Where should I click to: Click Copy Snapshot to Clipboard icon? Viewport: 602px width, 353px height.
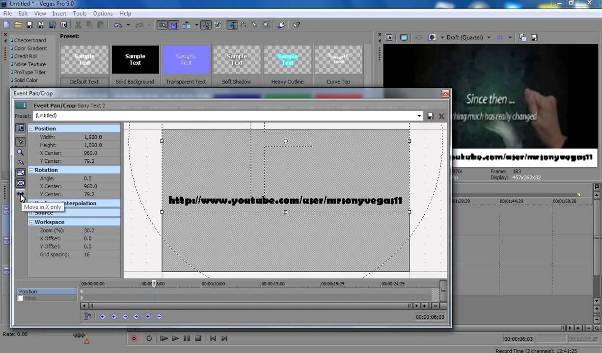(x=522, y=37)
